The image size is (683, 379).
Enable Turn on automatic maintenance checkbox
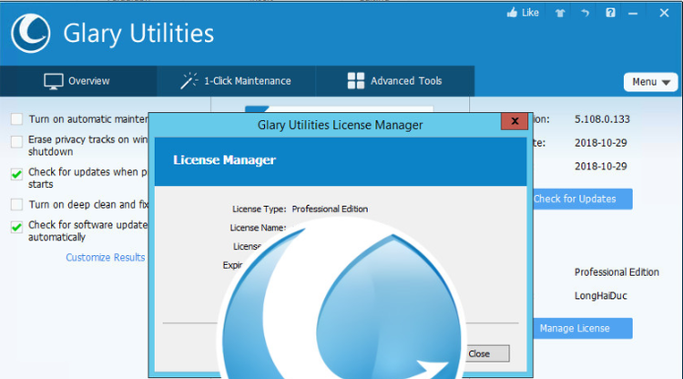(16, 119)
